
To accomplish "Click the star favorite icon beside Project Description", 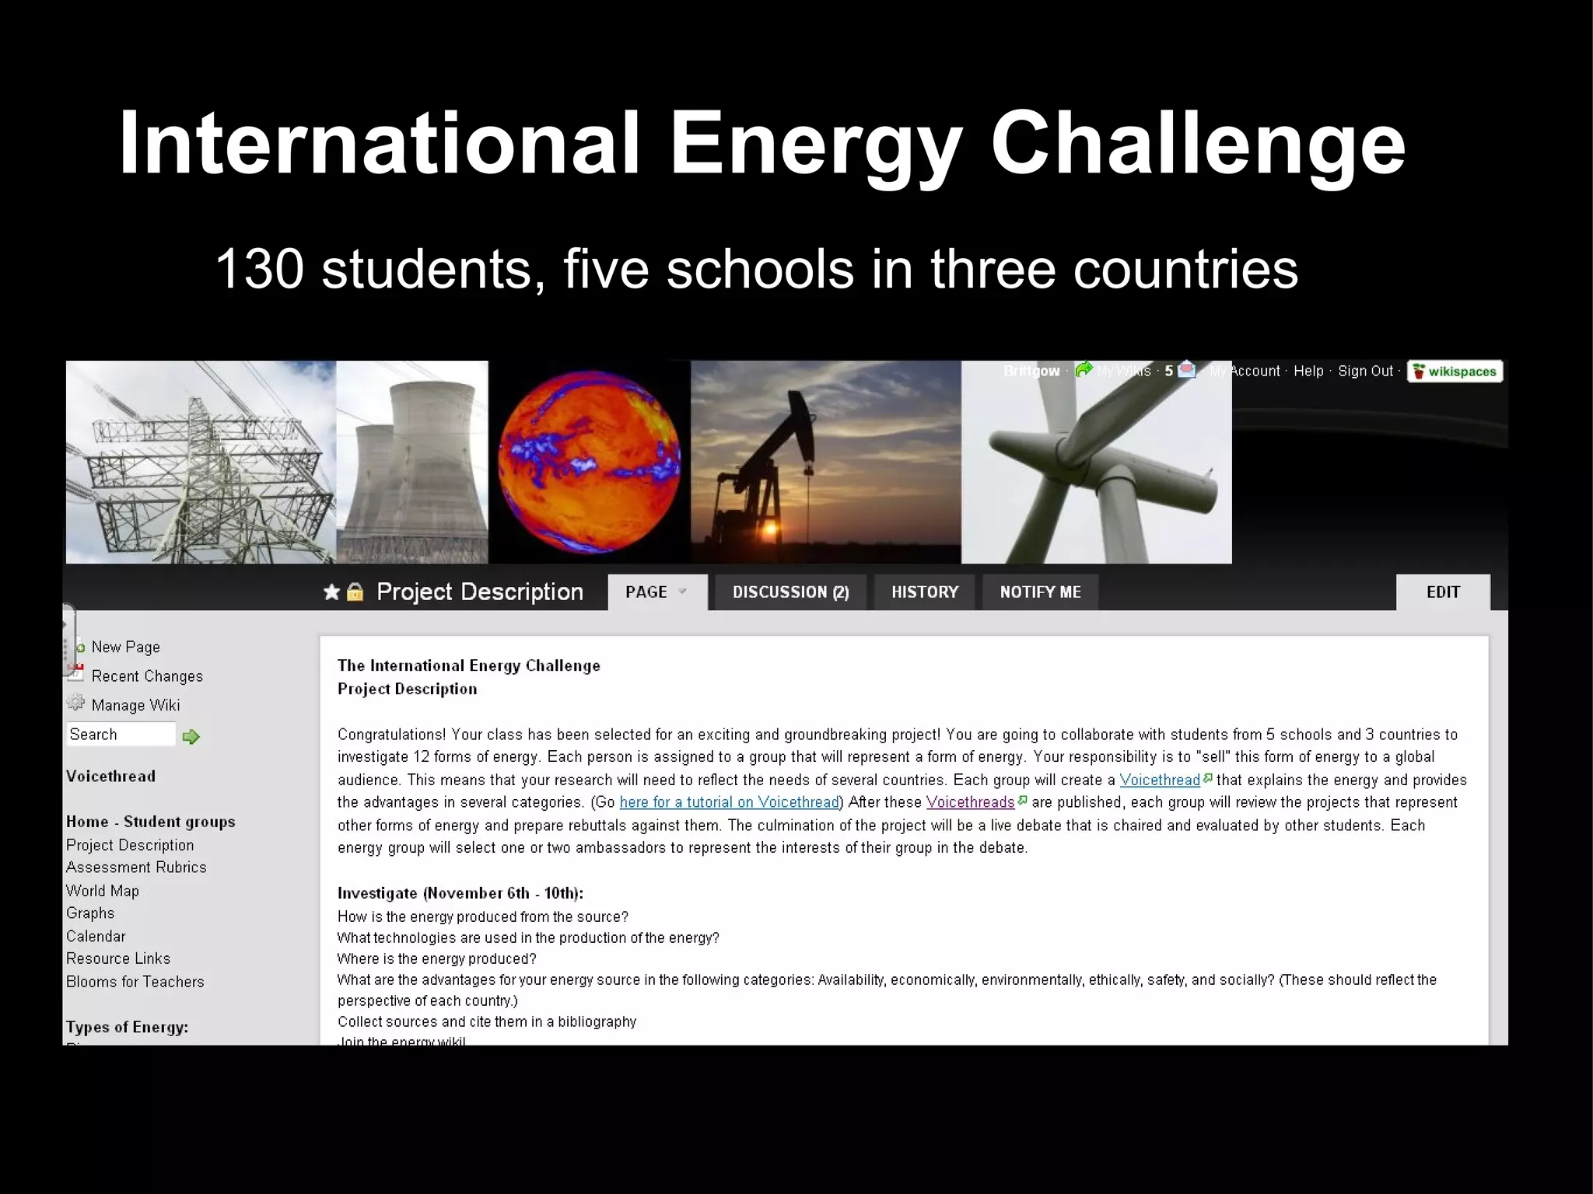I will [x=331, y=592].
